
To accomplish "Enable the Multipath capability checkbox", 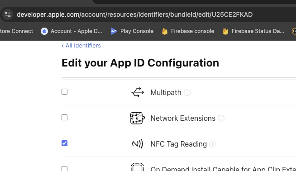I will pyautogui.click(x=65, y=92).
